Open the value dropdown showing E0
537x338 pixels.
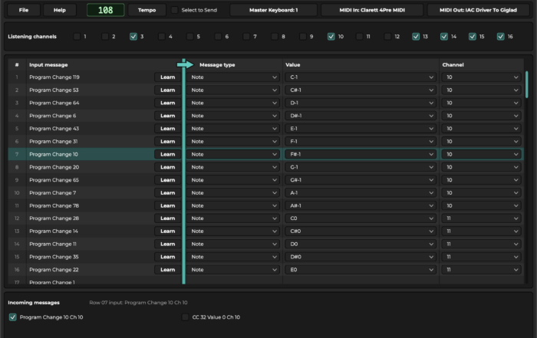pos(361,270)
